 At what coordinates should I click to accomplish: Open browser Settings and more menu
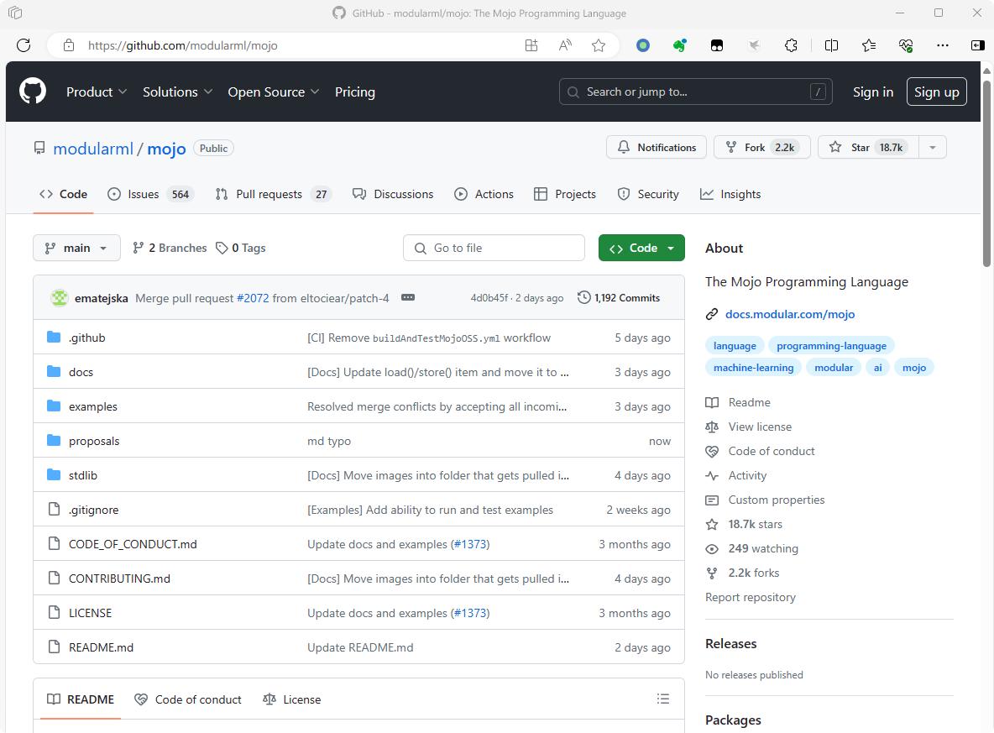point(943,45)
